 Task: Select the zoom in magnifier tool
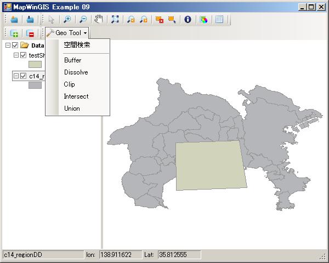point(66,19)
